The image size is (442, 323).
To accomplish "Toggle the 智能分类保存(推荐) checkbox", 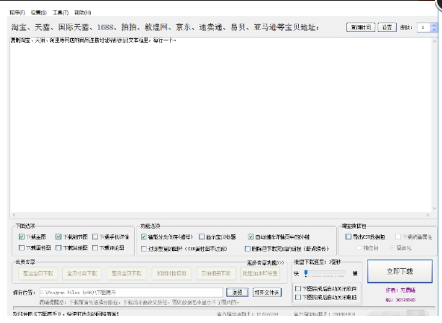I will click(144, 237).
